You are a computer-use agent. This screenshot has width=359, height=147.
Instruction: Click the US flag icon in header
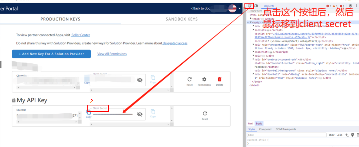pos(232,8)
